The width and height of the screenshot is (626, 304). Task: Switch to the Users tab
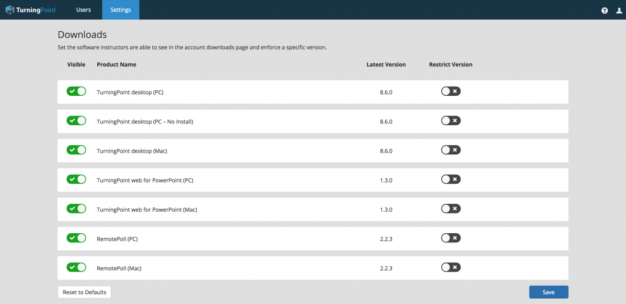[83, 10]
